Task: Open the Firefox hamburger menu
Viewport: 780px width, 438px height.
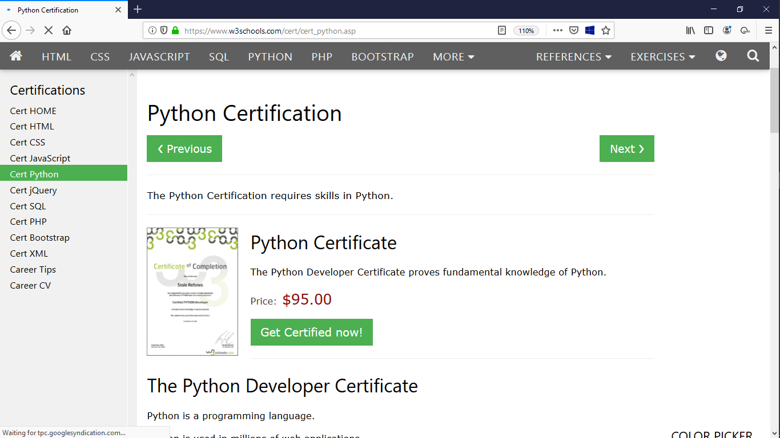Action: pos(768,30)
